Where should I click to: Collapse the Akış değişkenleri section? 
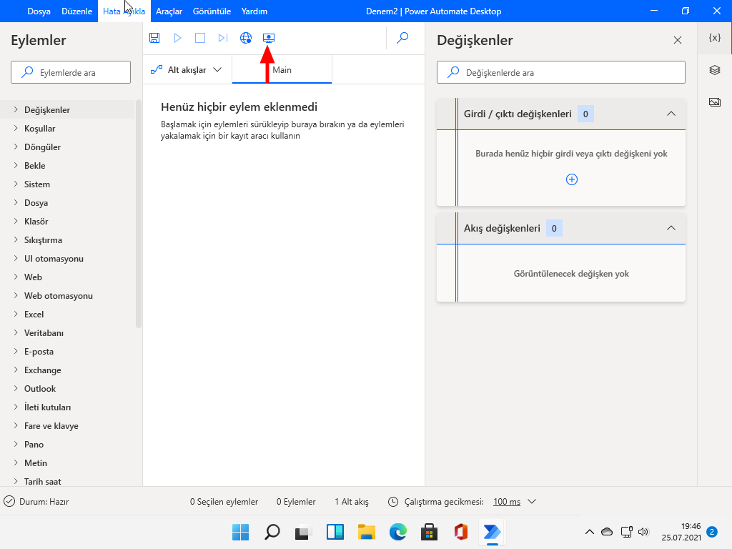coord(671,228)
